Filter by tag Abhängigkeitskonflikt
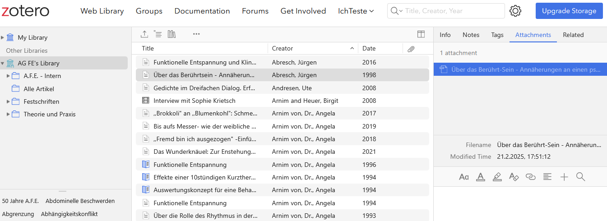This screenshot has width=607, height=221. pos(70,214)
